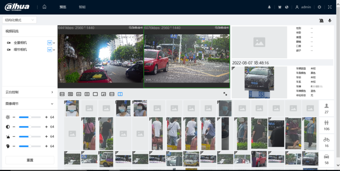Collapse the 图像调节 section

[52, 104]
